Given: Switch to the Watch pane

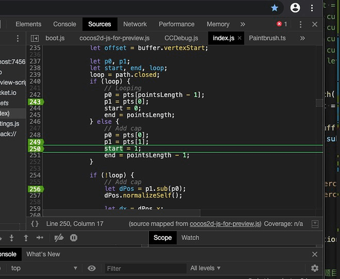Looking at the screenshot, I should coord(190,238).
